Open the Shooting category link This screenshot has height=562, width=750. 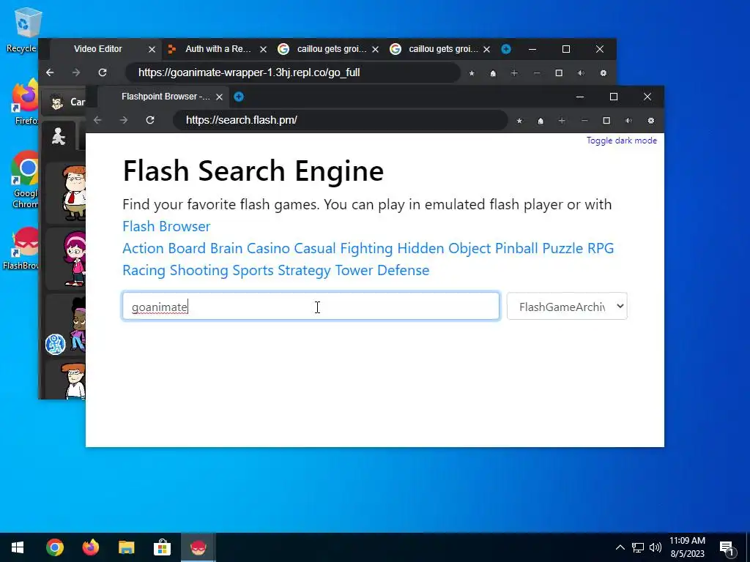[199, 271]
